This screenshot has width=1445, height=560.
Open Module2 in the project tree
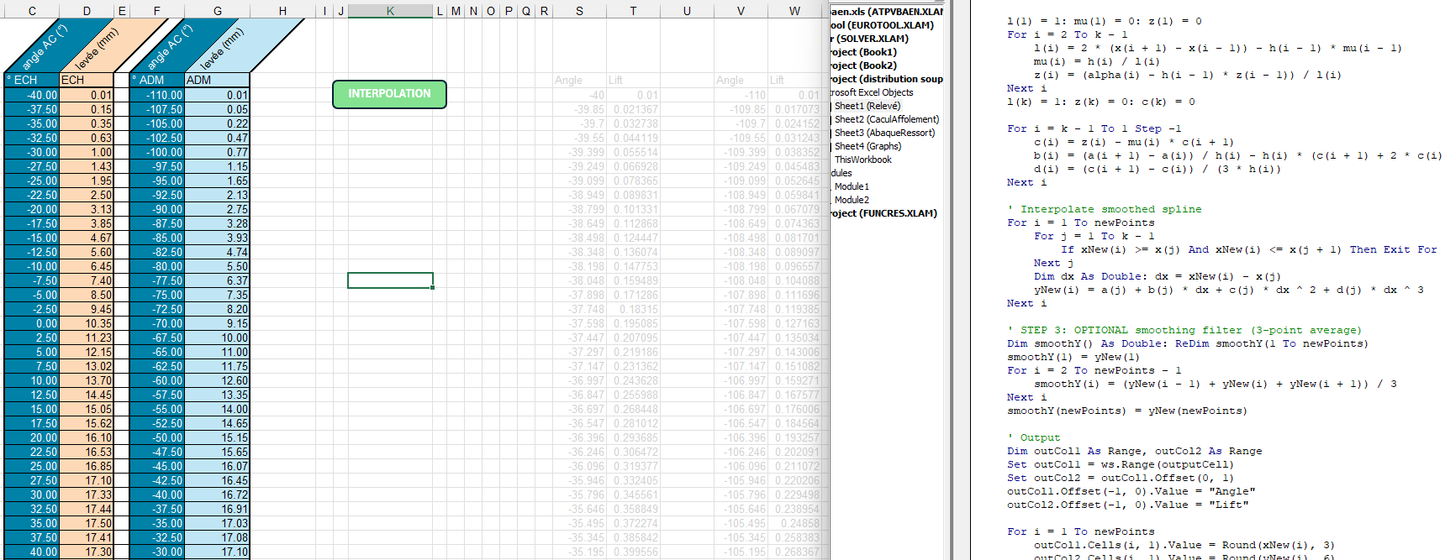[x=852, y=200]
